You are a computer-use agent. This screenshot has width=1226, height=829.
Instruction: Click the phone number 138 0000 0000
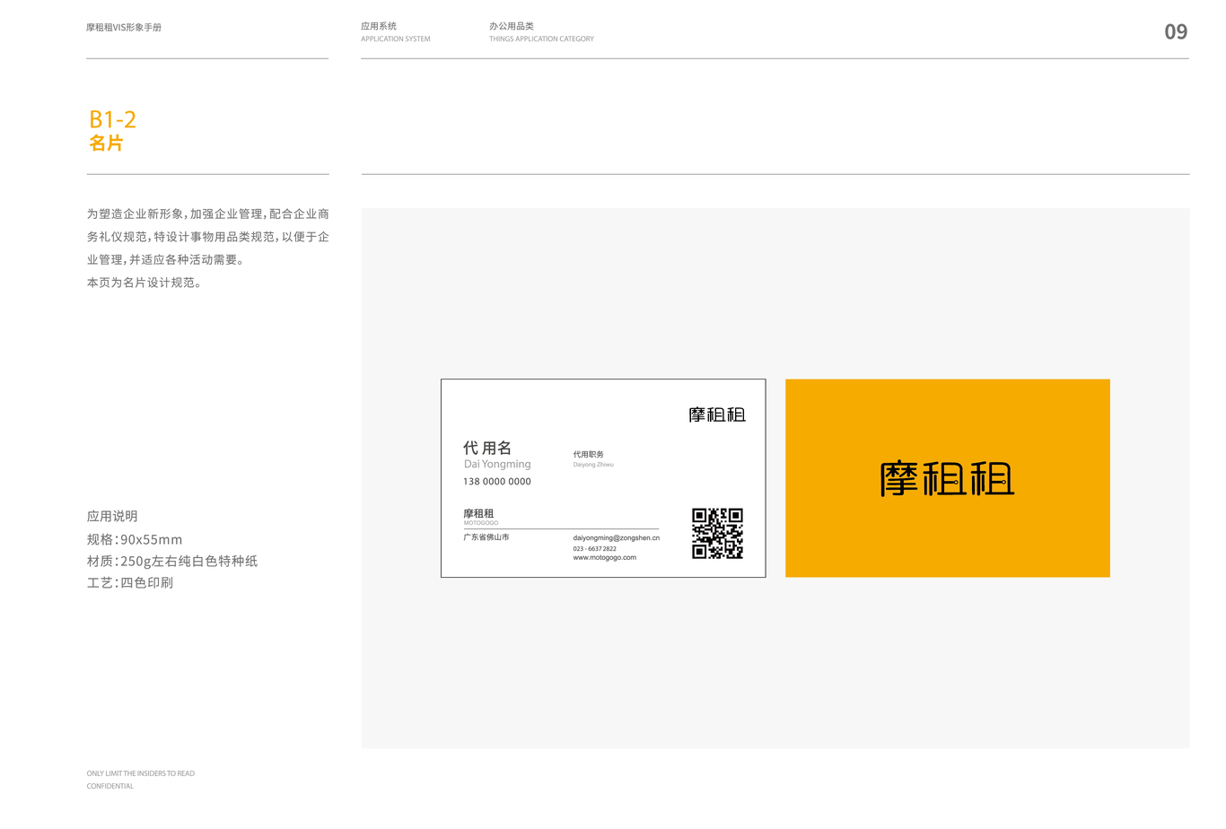coord(497,482)
